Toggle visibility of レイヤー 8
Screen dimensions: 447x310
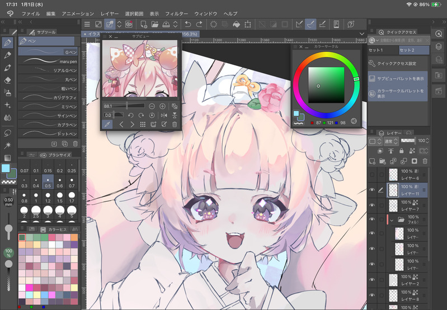[x=372, y=295]
